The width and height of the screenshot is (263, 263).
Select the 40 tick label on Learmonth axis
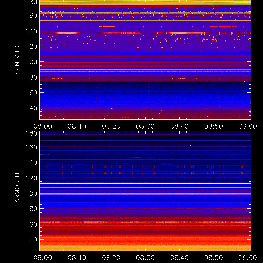33,240
